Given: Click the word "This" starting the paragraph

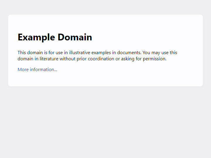Looking at the screenshot, I should coord(22,53).
